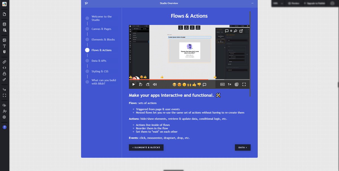Click the 'Flows & Actions' title above the video
The image size is (339, 171).
(189, 16)
